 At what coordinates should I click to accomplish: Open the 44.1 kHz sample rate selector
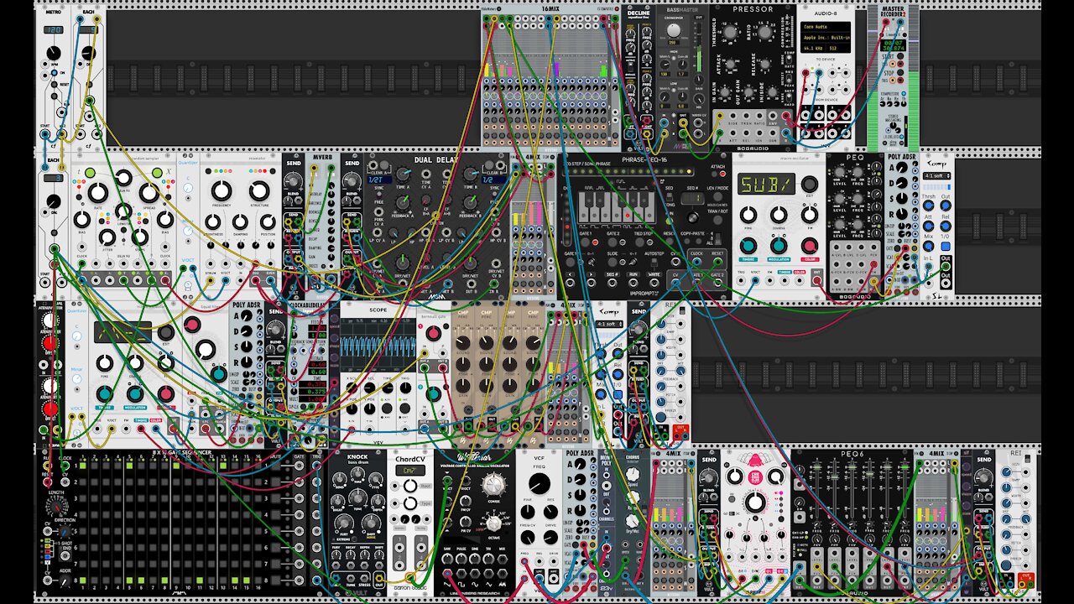click(813, 49)
